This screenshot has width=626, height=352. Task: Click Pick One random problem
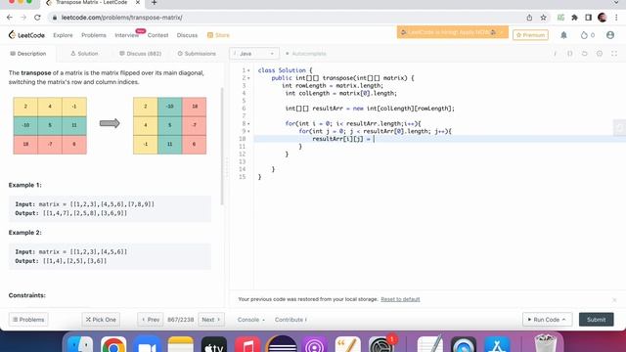pos(101,320)
